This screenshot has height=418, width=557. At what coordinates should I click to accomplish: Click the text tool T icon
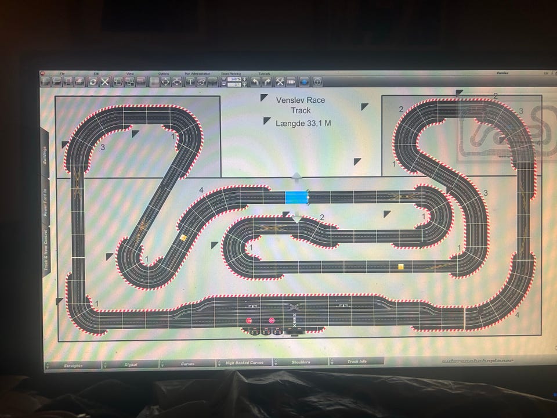[x=190, y=82]
